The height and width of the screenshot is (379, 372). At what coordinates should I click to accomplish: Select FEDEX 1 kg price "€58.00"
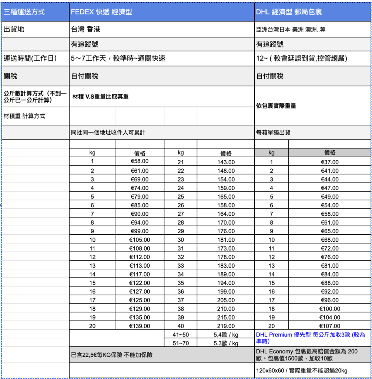point(140,161)
